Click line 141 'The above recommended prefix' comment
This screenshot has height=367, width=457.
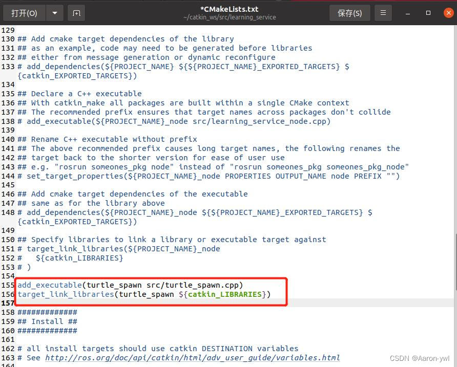click(x=209, y=148)
